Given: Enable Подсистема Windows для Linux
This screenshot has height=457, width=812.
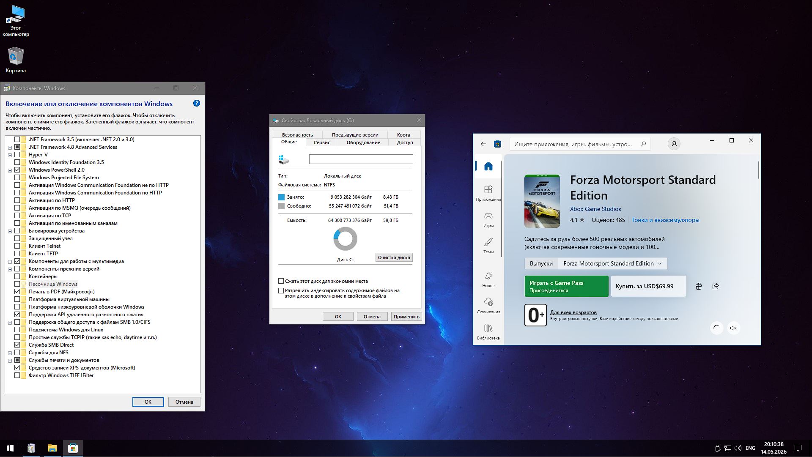Looking at the screenshot, I should (x=17, y=329).
